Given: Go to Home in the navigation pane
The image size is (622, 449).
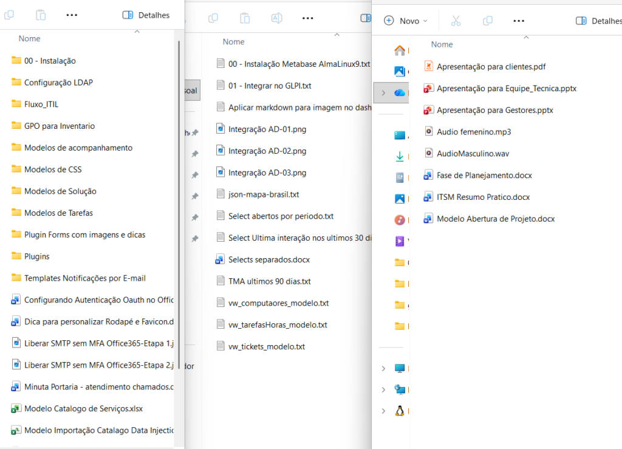Looking at the screenshot, I should point(400,50).
